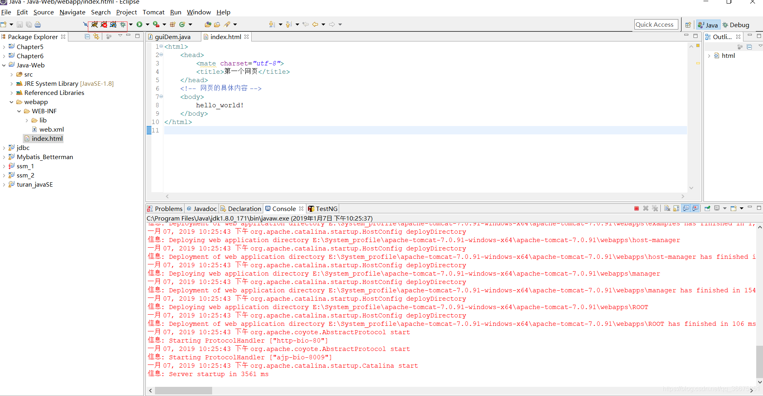Open the Window menu

coord(199,12)
